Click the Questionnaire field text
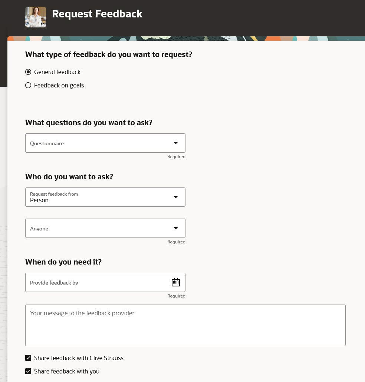The height and width of the screenshot is (382, 365). coord(47,143)
